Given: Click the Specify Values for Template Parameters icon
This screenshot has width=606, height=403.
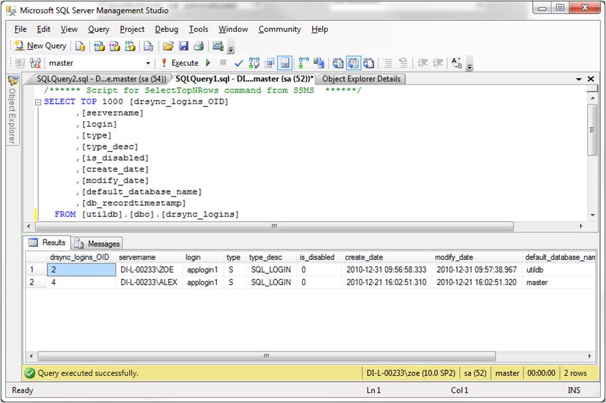Looking at the screenshot, I should (x=457, y=63).
